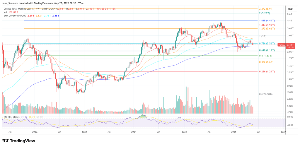Click the 2 (5.28 T) Fibonacci extension label
Viewport: 300px width, 147px height.
tap(265, 13)
